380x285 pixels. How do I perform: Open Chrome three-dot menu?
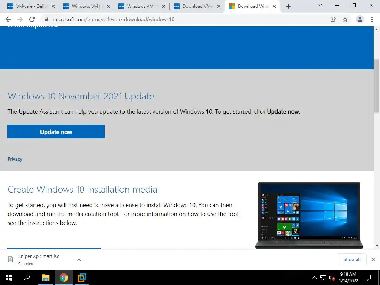[372, 19]
